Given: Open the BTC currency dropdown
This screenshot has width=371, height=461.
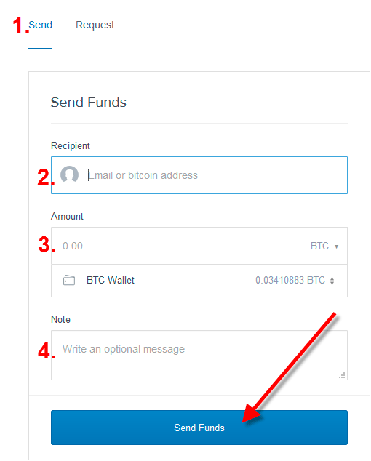Looking at the screenshot, I should 324,246.
